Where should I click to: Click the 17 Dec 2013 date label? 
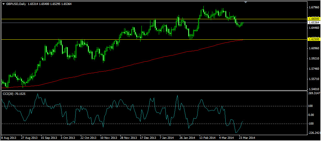[148, 138]
